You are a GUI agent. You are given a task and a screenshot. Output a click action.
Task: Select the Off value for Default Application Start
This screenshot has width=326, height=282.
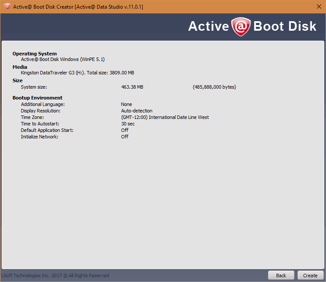125,130
